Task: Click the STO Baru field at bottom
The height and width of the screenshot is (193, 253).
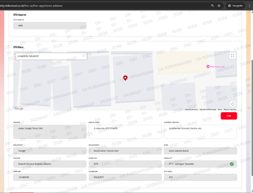Action: [200, 177]
